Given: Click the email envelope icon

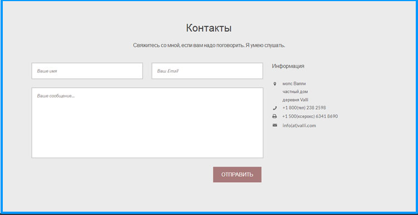Looking at the screenshot, I should [275, 125].
